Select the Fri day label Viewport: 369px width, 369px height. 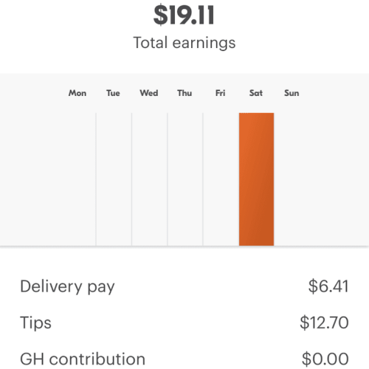(x=220, y=93)
